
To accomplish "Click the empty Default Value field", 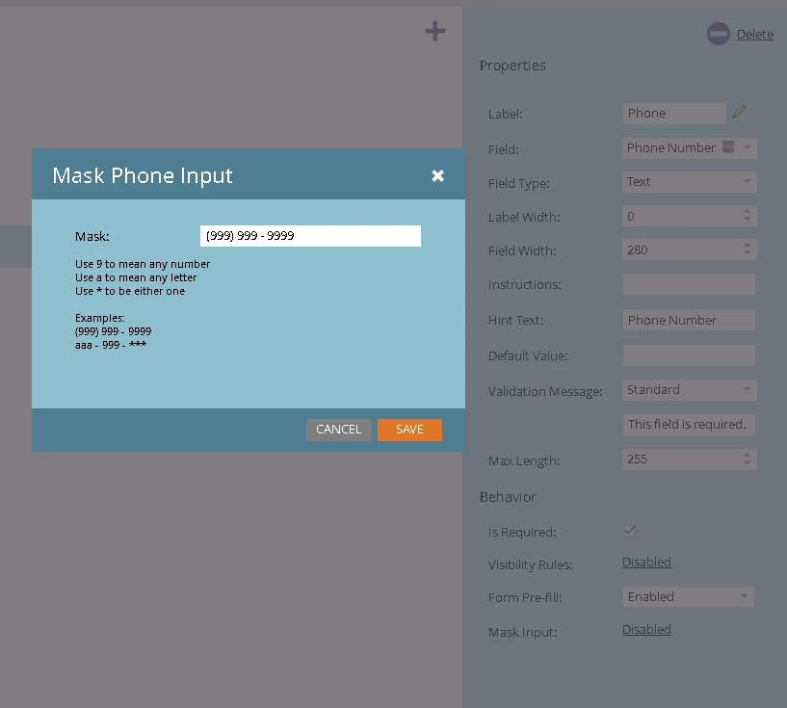I will (x=689, y=355).
